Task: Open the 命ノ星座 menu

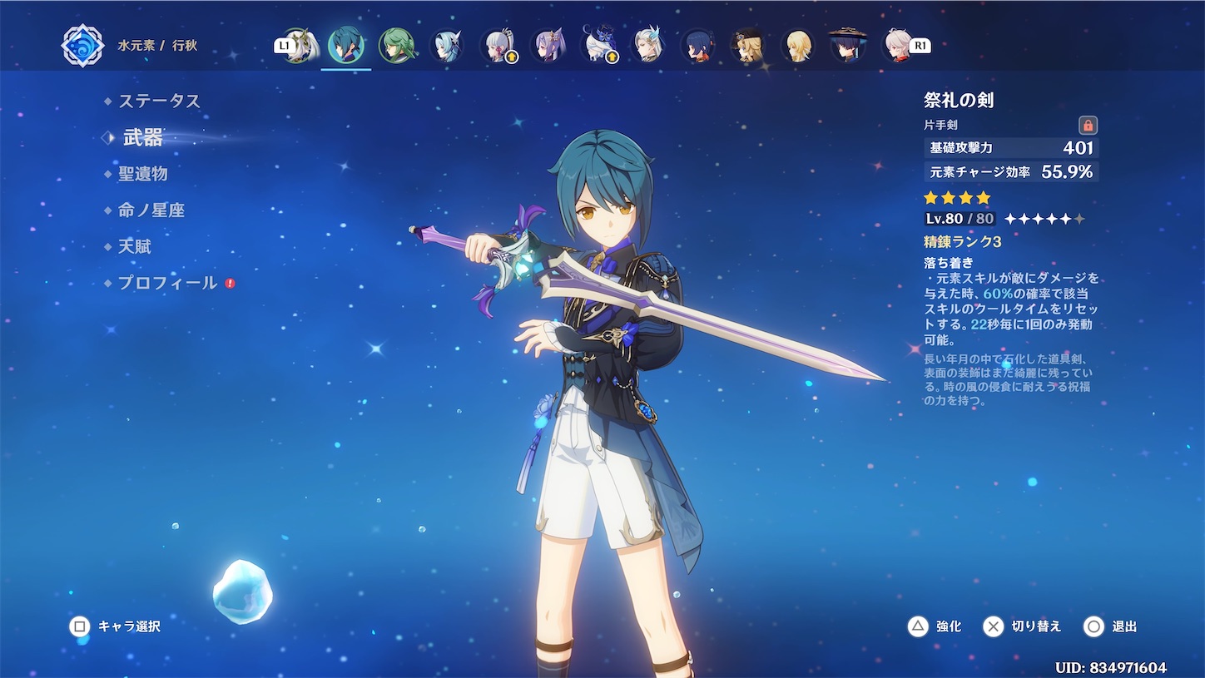Action: [x=151, y=210]
